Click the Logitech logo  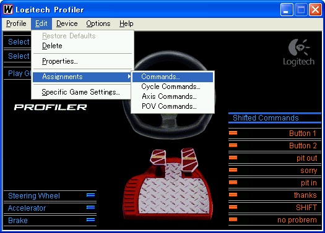(298, 53)
